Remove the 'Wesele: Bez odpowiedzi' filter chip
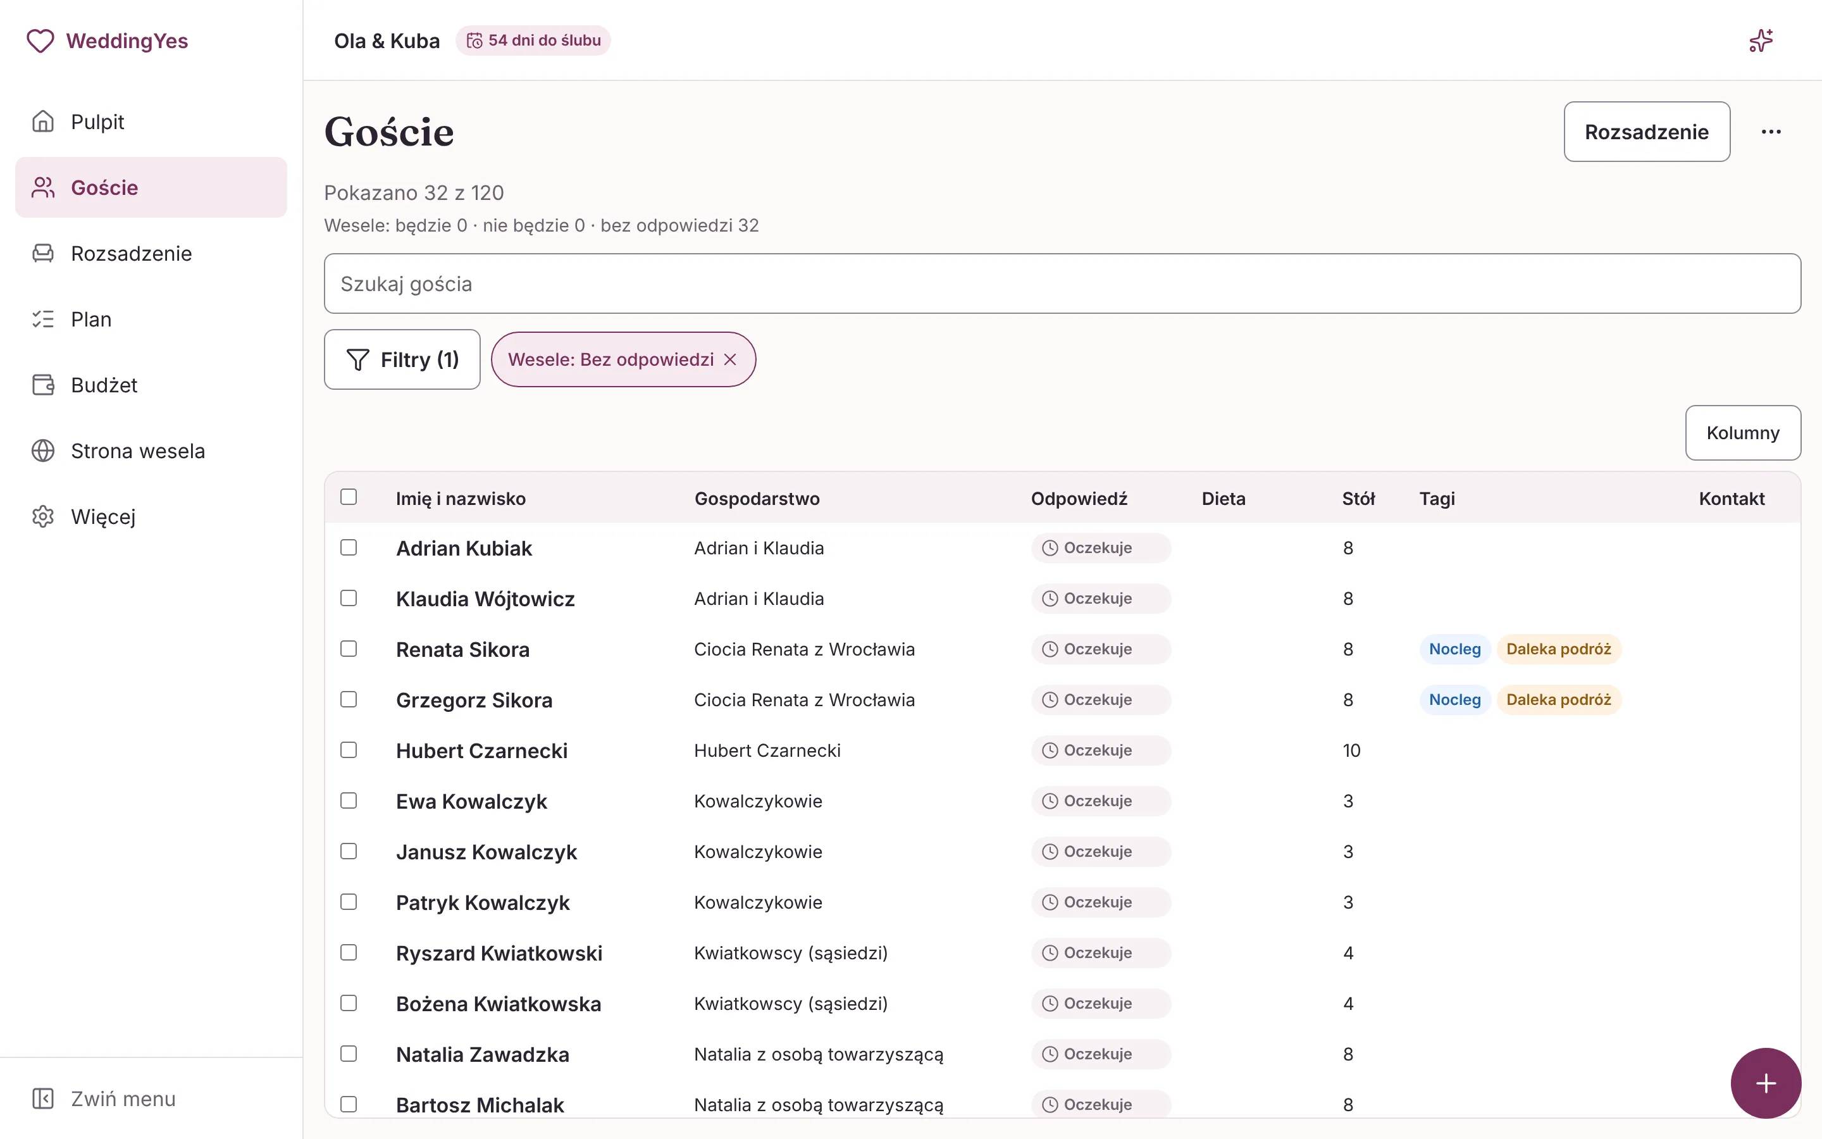1822x1139 pixels. click(x=729, y=359)
